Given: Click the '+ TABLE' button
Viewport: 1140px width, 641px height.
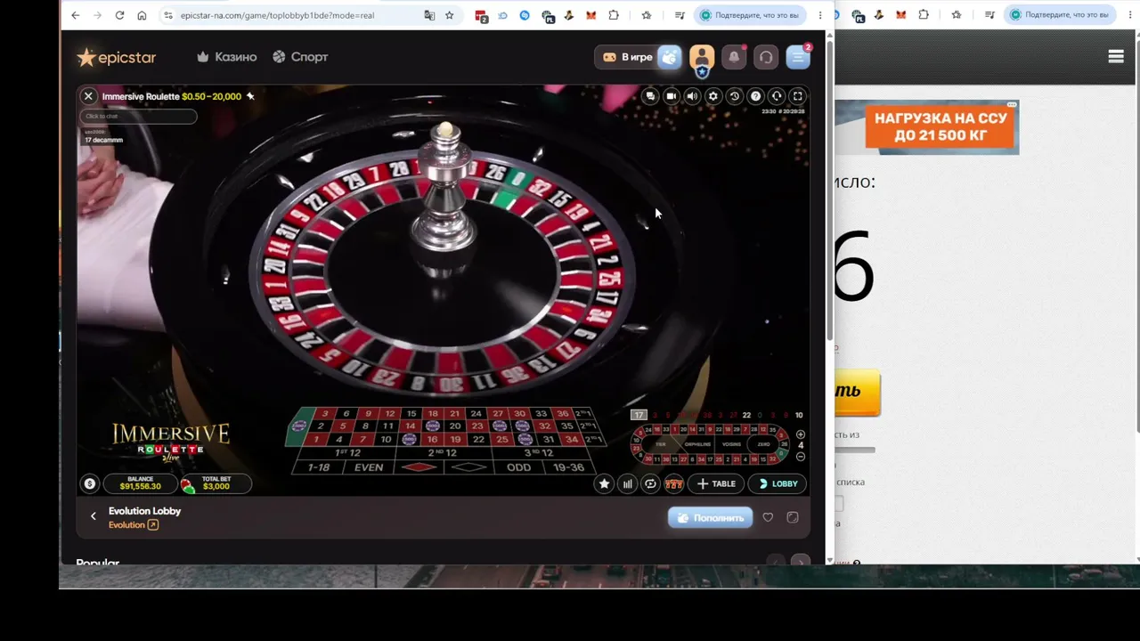Looking at the screenshot, I should coord(716,483).
